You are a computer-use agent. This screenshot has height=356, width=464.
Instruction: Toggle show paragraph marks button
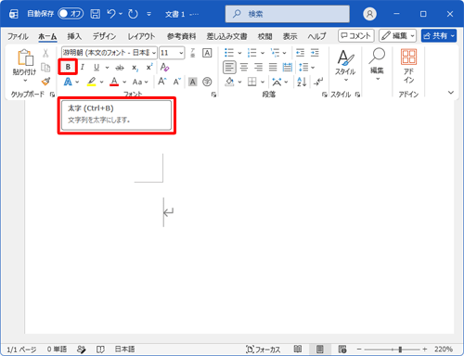[x=318, y=82]
